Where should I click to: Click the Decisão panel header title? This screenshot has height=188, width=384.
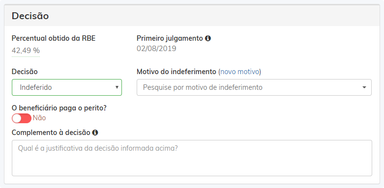pyautogui.click(x=30, y=16)
